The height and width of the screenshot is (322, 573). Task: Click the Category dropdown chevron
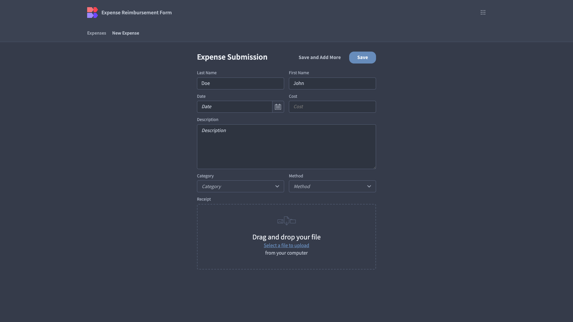coord(277,186)
